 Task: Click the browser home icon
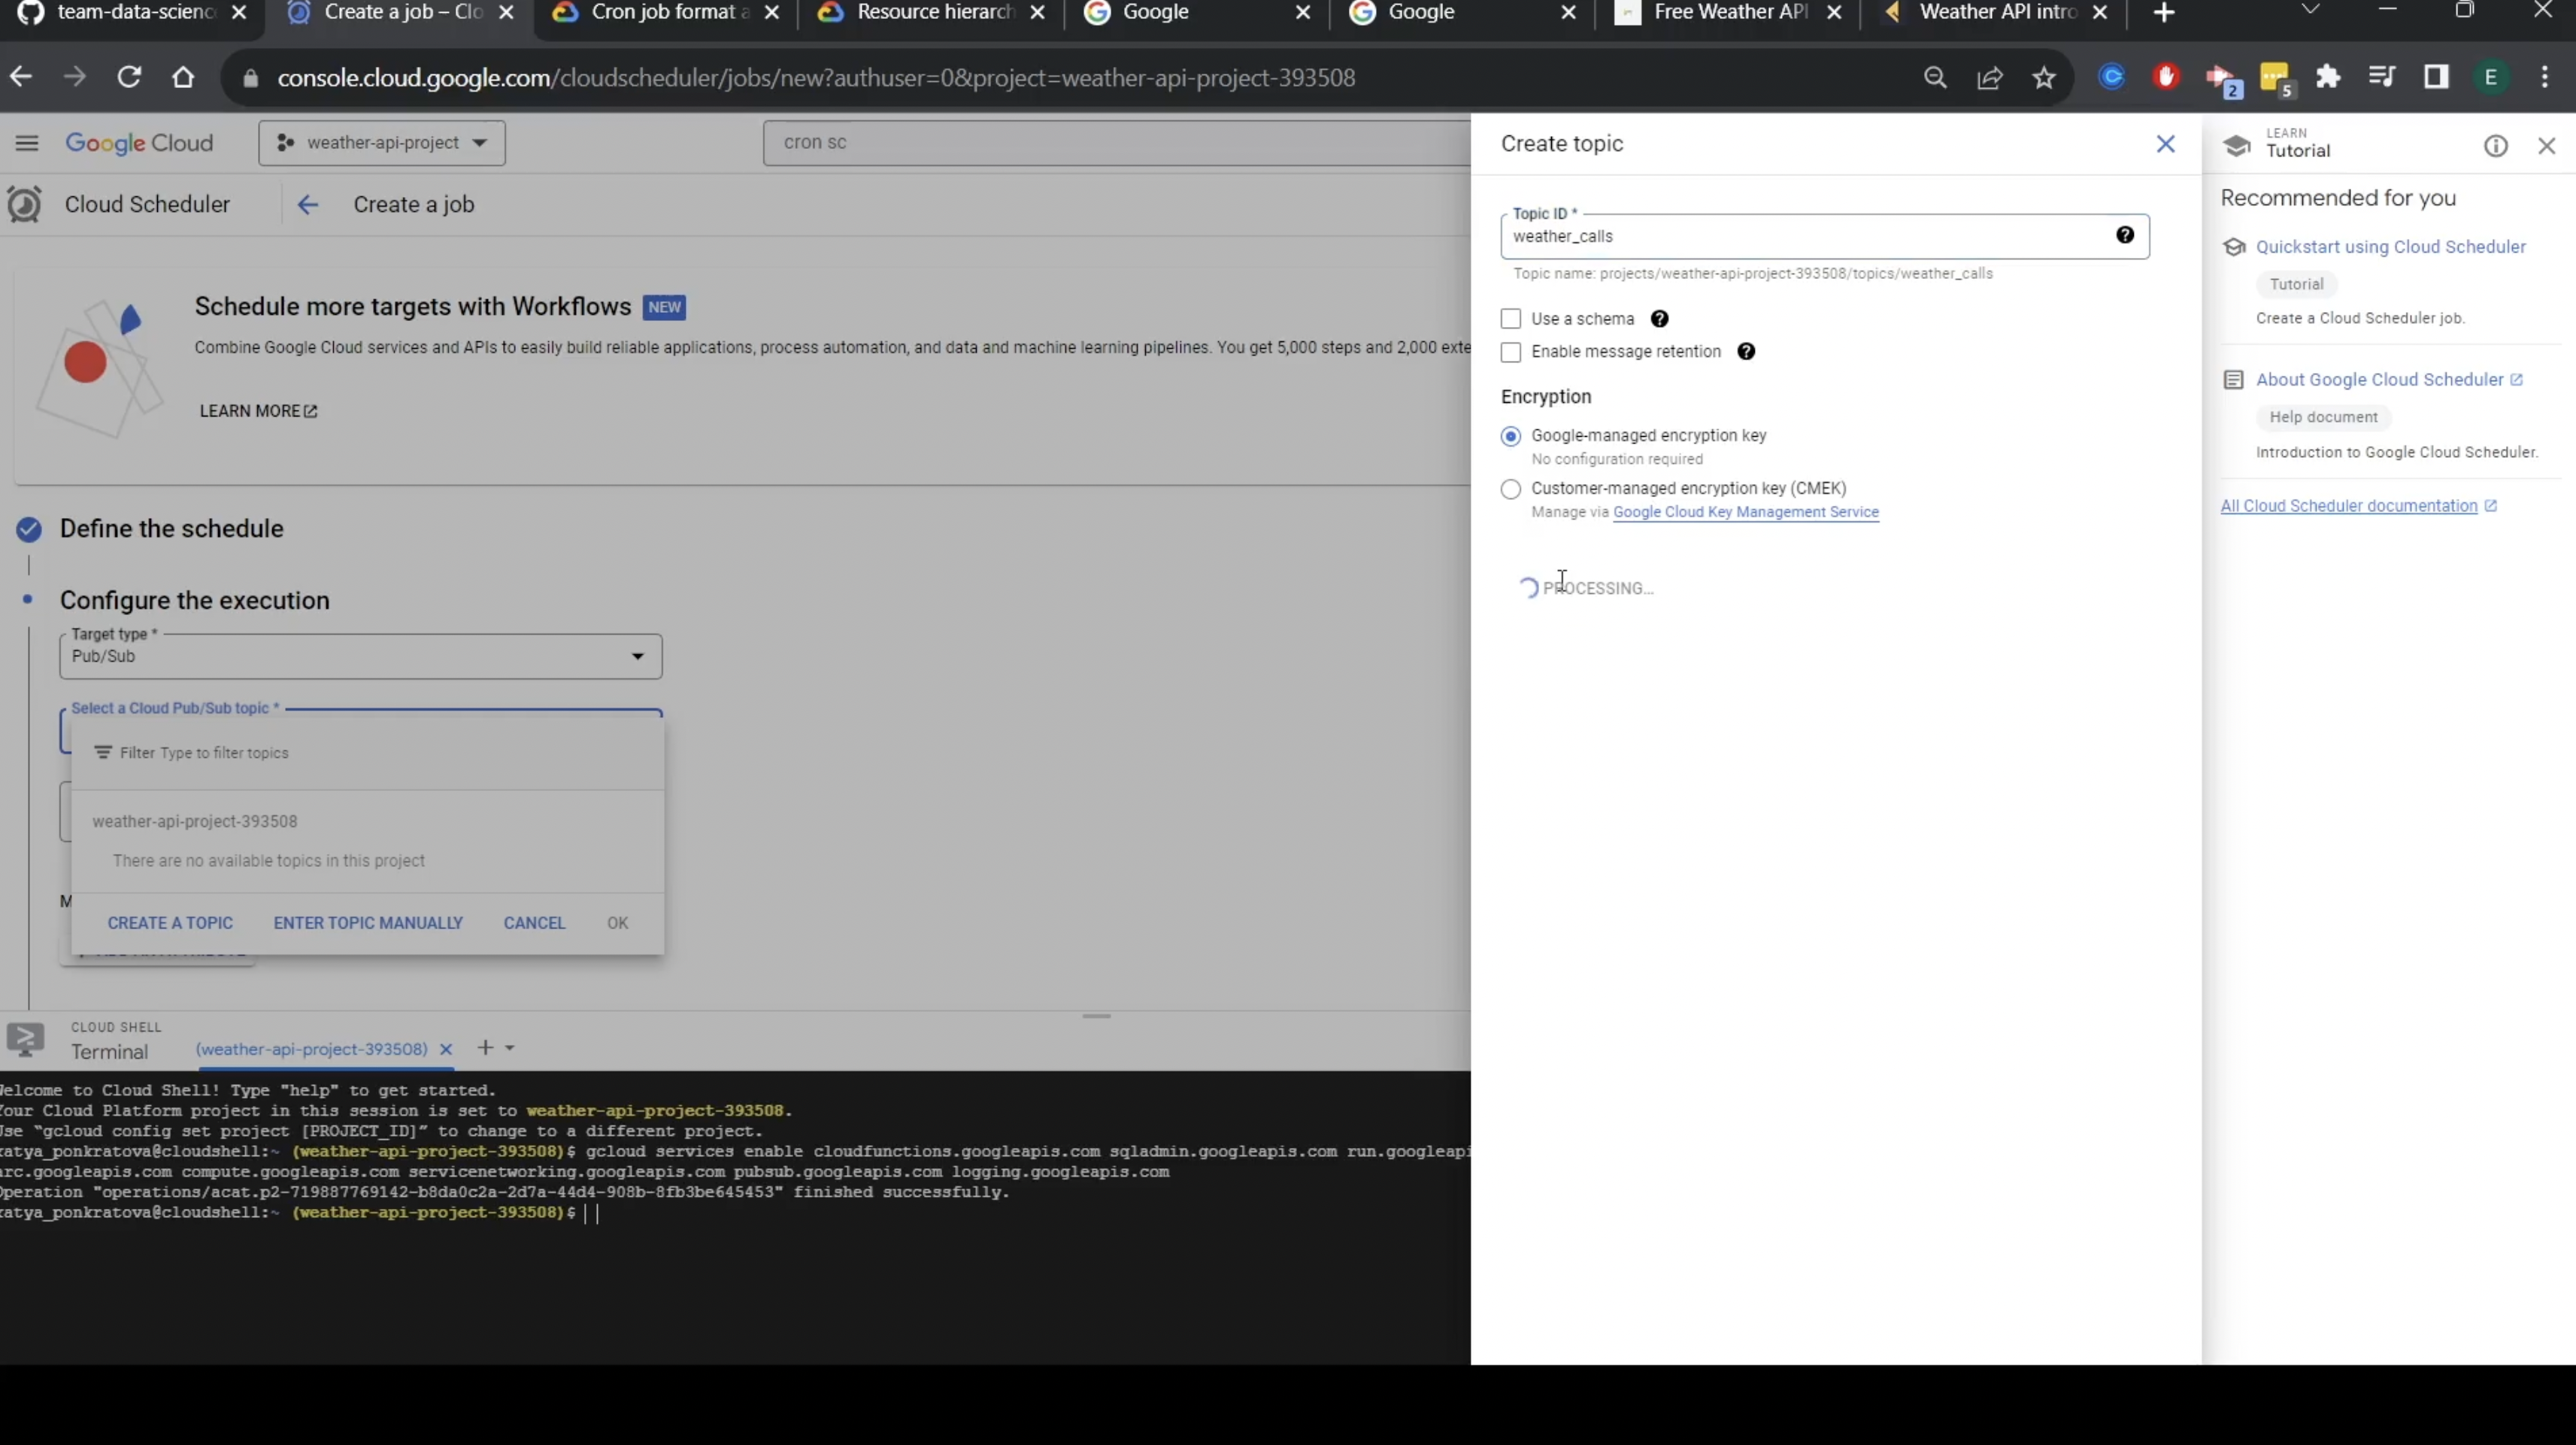[183, 77]
